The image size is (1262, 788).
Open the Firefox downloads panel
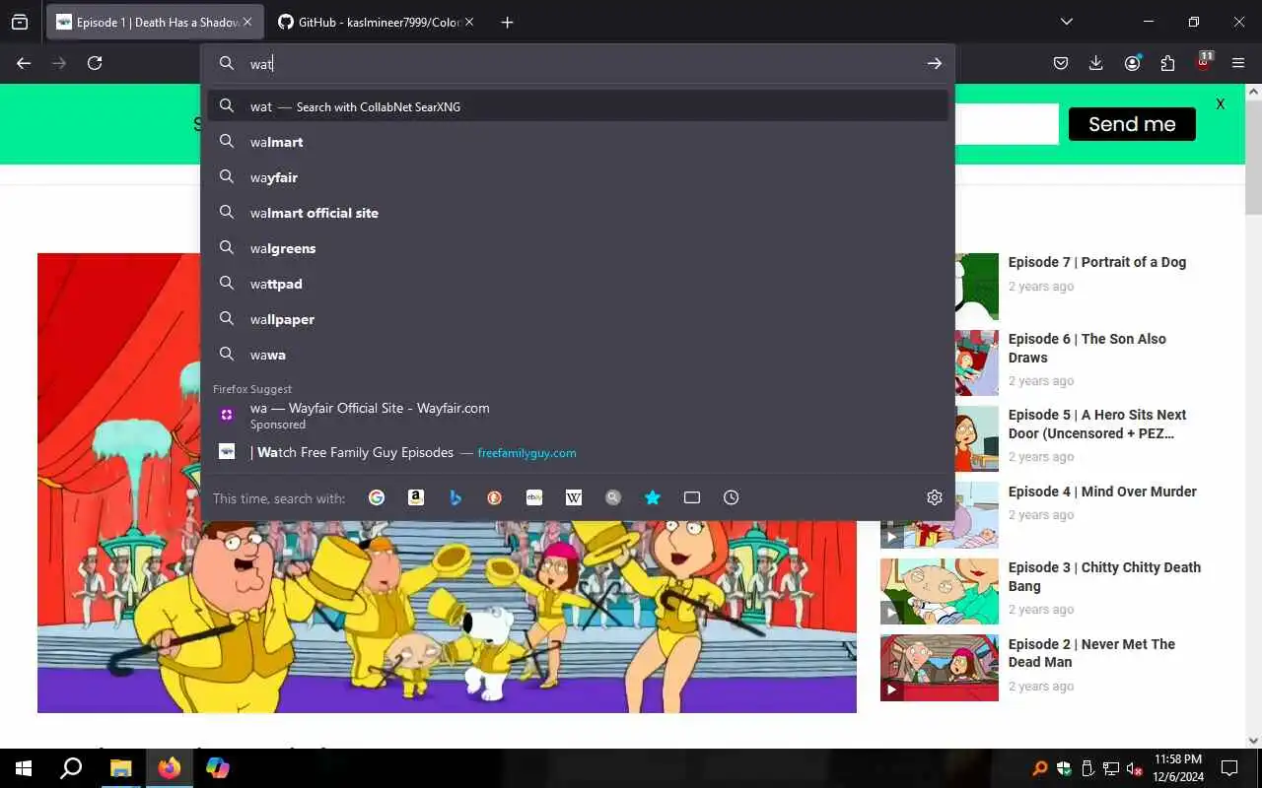click(1096, 63)
